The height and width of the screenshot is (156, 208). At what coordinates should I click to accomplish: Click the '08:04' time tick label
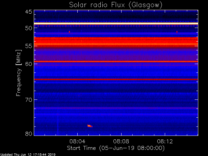[77, 141]
